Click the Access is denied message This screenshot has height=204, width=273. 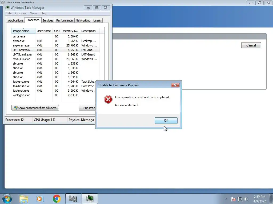click(126, 105)
